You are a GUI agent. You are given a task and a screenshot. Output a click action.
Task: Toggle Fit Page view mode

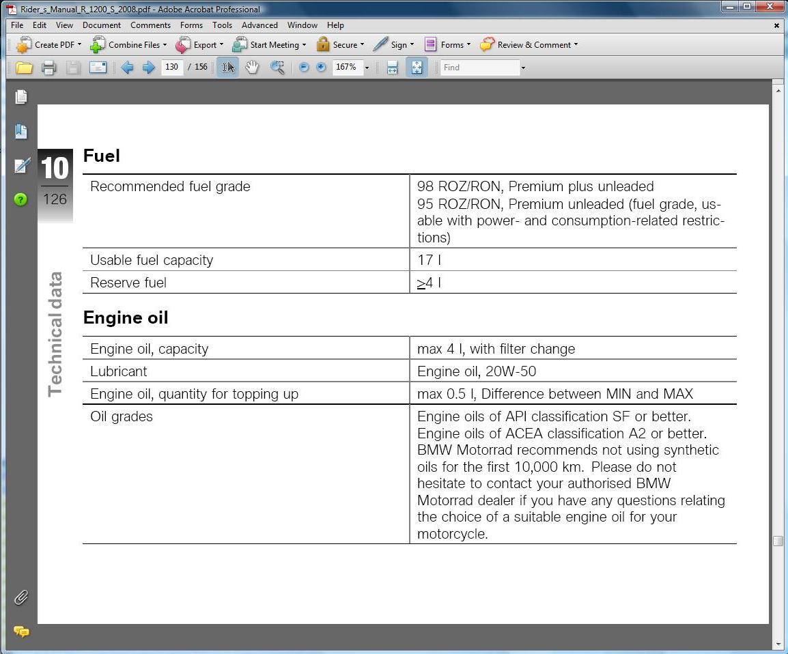coord(417,68)
